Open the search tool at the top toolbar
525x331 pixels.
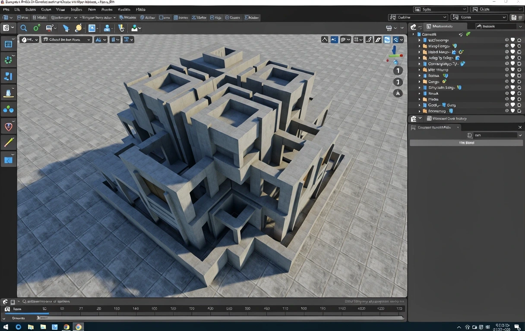point(23,28)
